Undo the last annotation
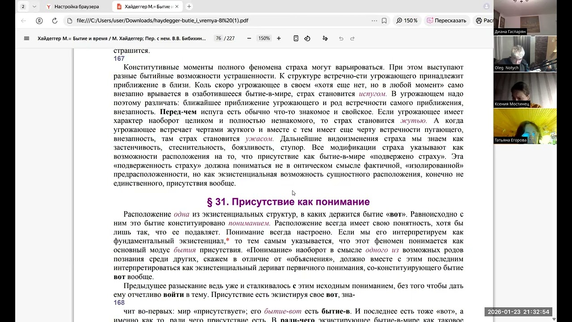This screenshot has width=572, height=322. point(341,38)
